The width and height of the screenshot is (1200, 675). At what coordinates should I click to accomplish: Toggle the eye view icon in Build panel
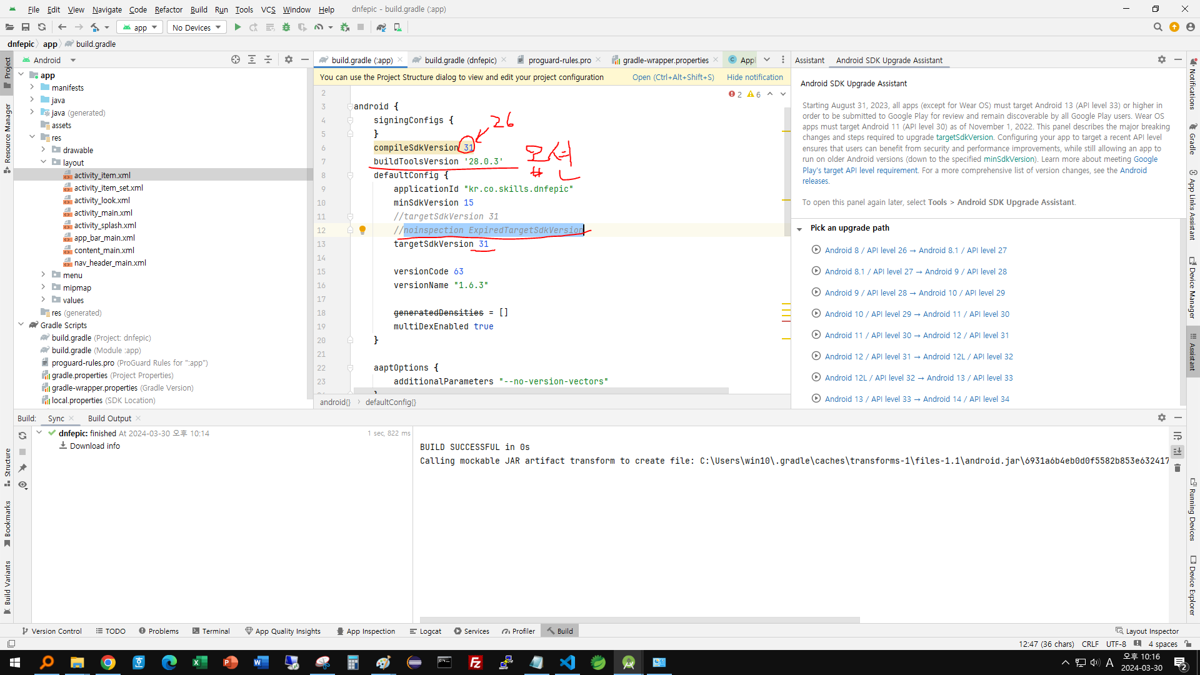[22, 485]
